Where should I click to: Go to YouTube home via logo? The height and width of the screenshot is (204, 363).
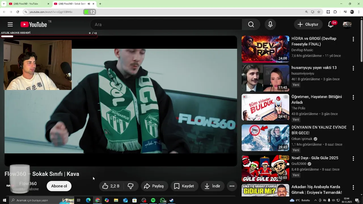coord(34,25)
